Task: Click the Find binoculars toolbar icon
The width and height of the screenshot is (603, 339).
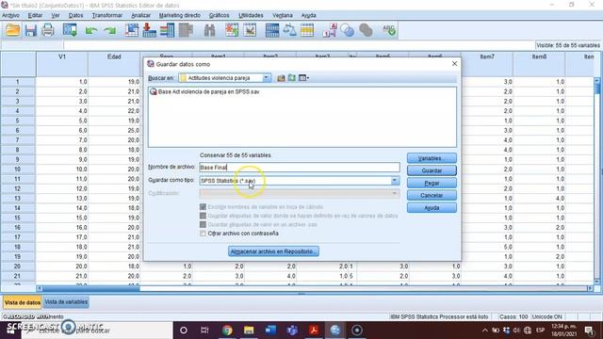Action: click(x=209, y=30)
